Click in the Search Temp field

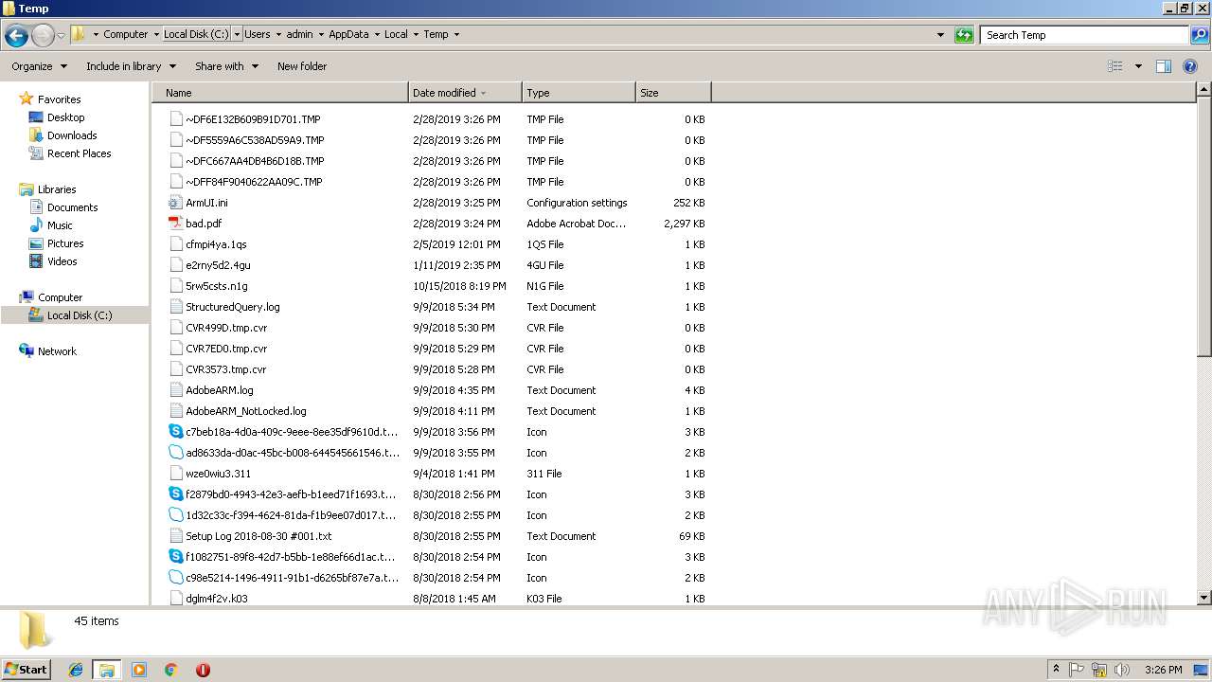(1084, 35)
